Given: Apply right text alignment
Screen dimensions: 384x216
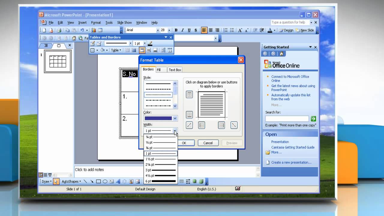Looking at the screenshot, I should (217, 30).
